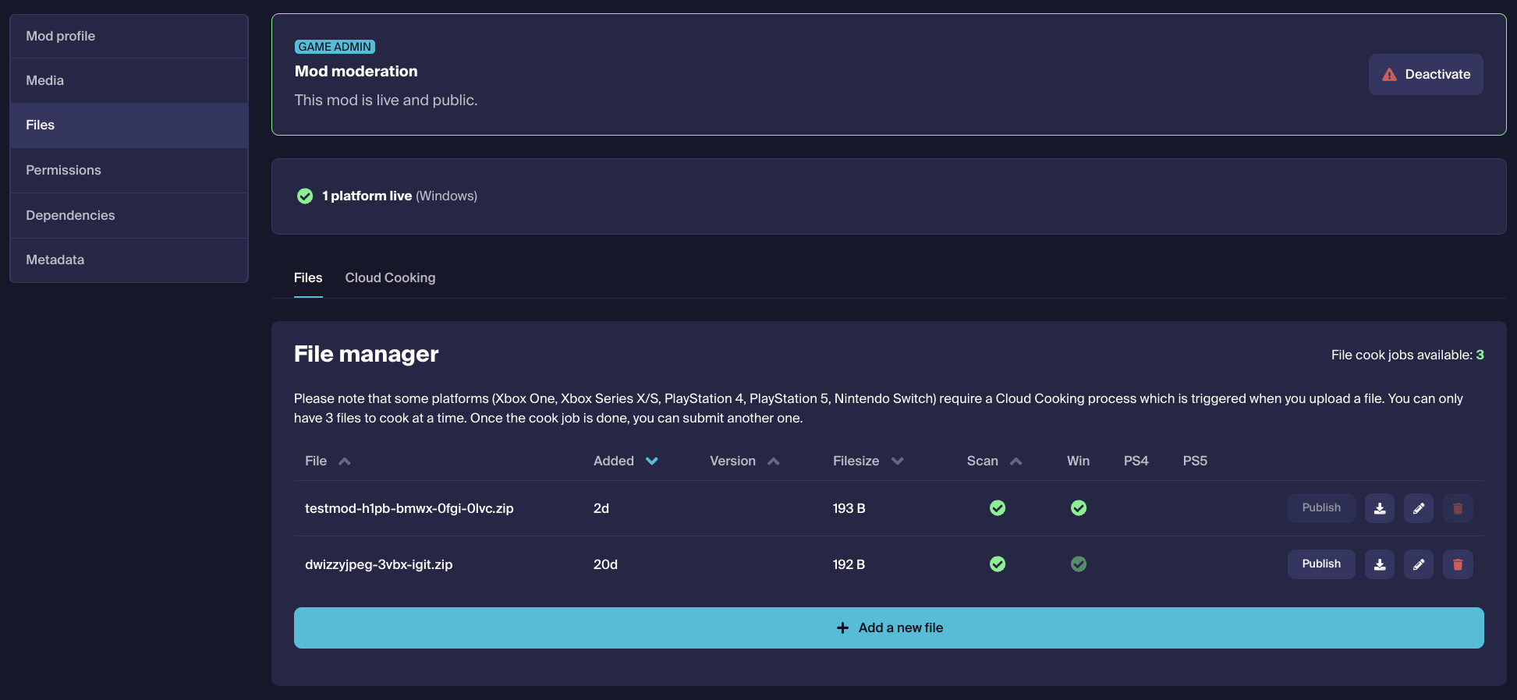Select the Files tab
1517x700 pixels.
[308, 278]
